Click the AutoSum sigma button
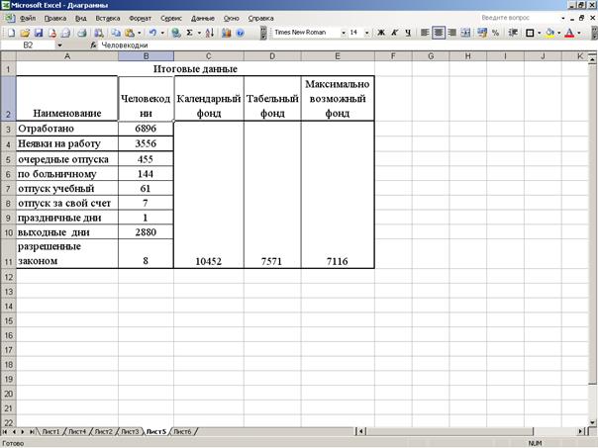 click(x=188, y=33)
